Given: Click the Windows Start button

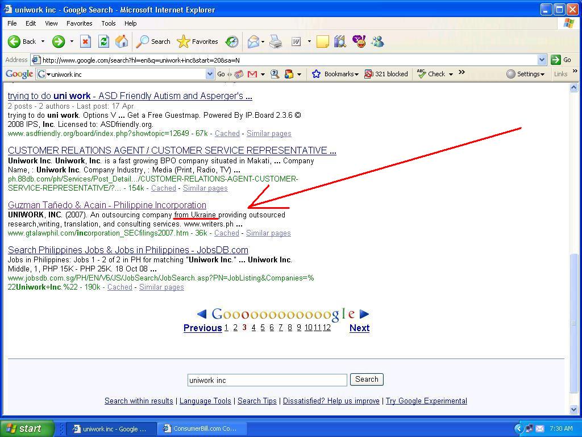Looking at the screenshot, I should [x=27, y=428].
